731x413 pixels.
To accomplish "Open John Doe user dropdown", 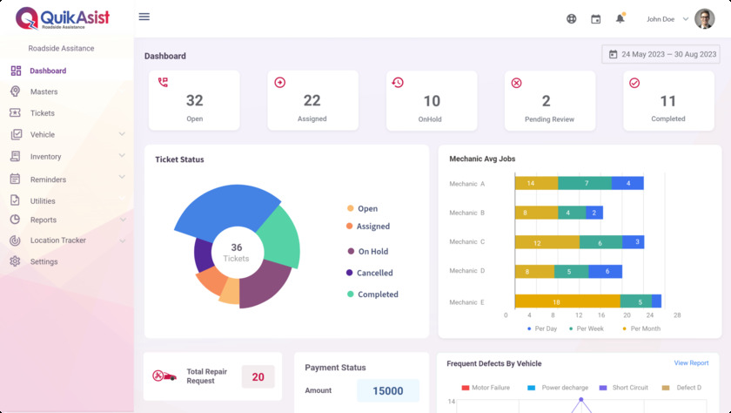I will click(x=667, y=18).
